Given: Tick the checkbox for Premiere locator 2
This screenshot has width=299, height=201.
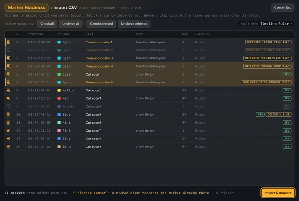Looking at the screenshot, I should 8,50.
